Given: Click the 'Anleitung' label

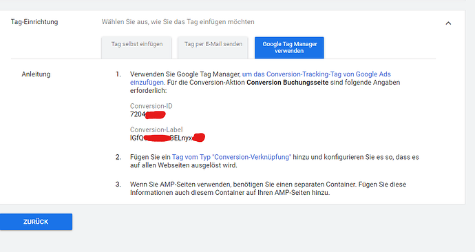Looking at the screenshot, I should 36,74.
